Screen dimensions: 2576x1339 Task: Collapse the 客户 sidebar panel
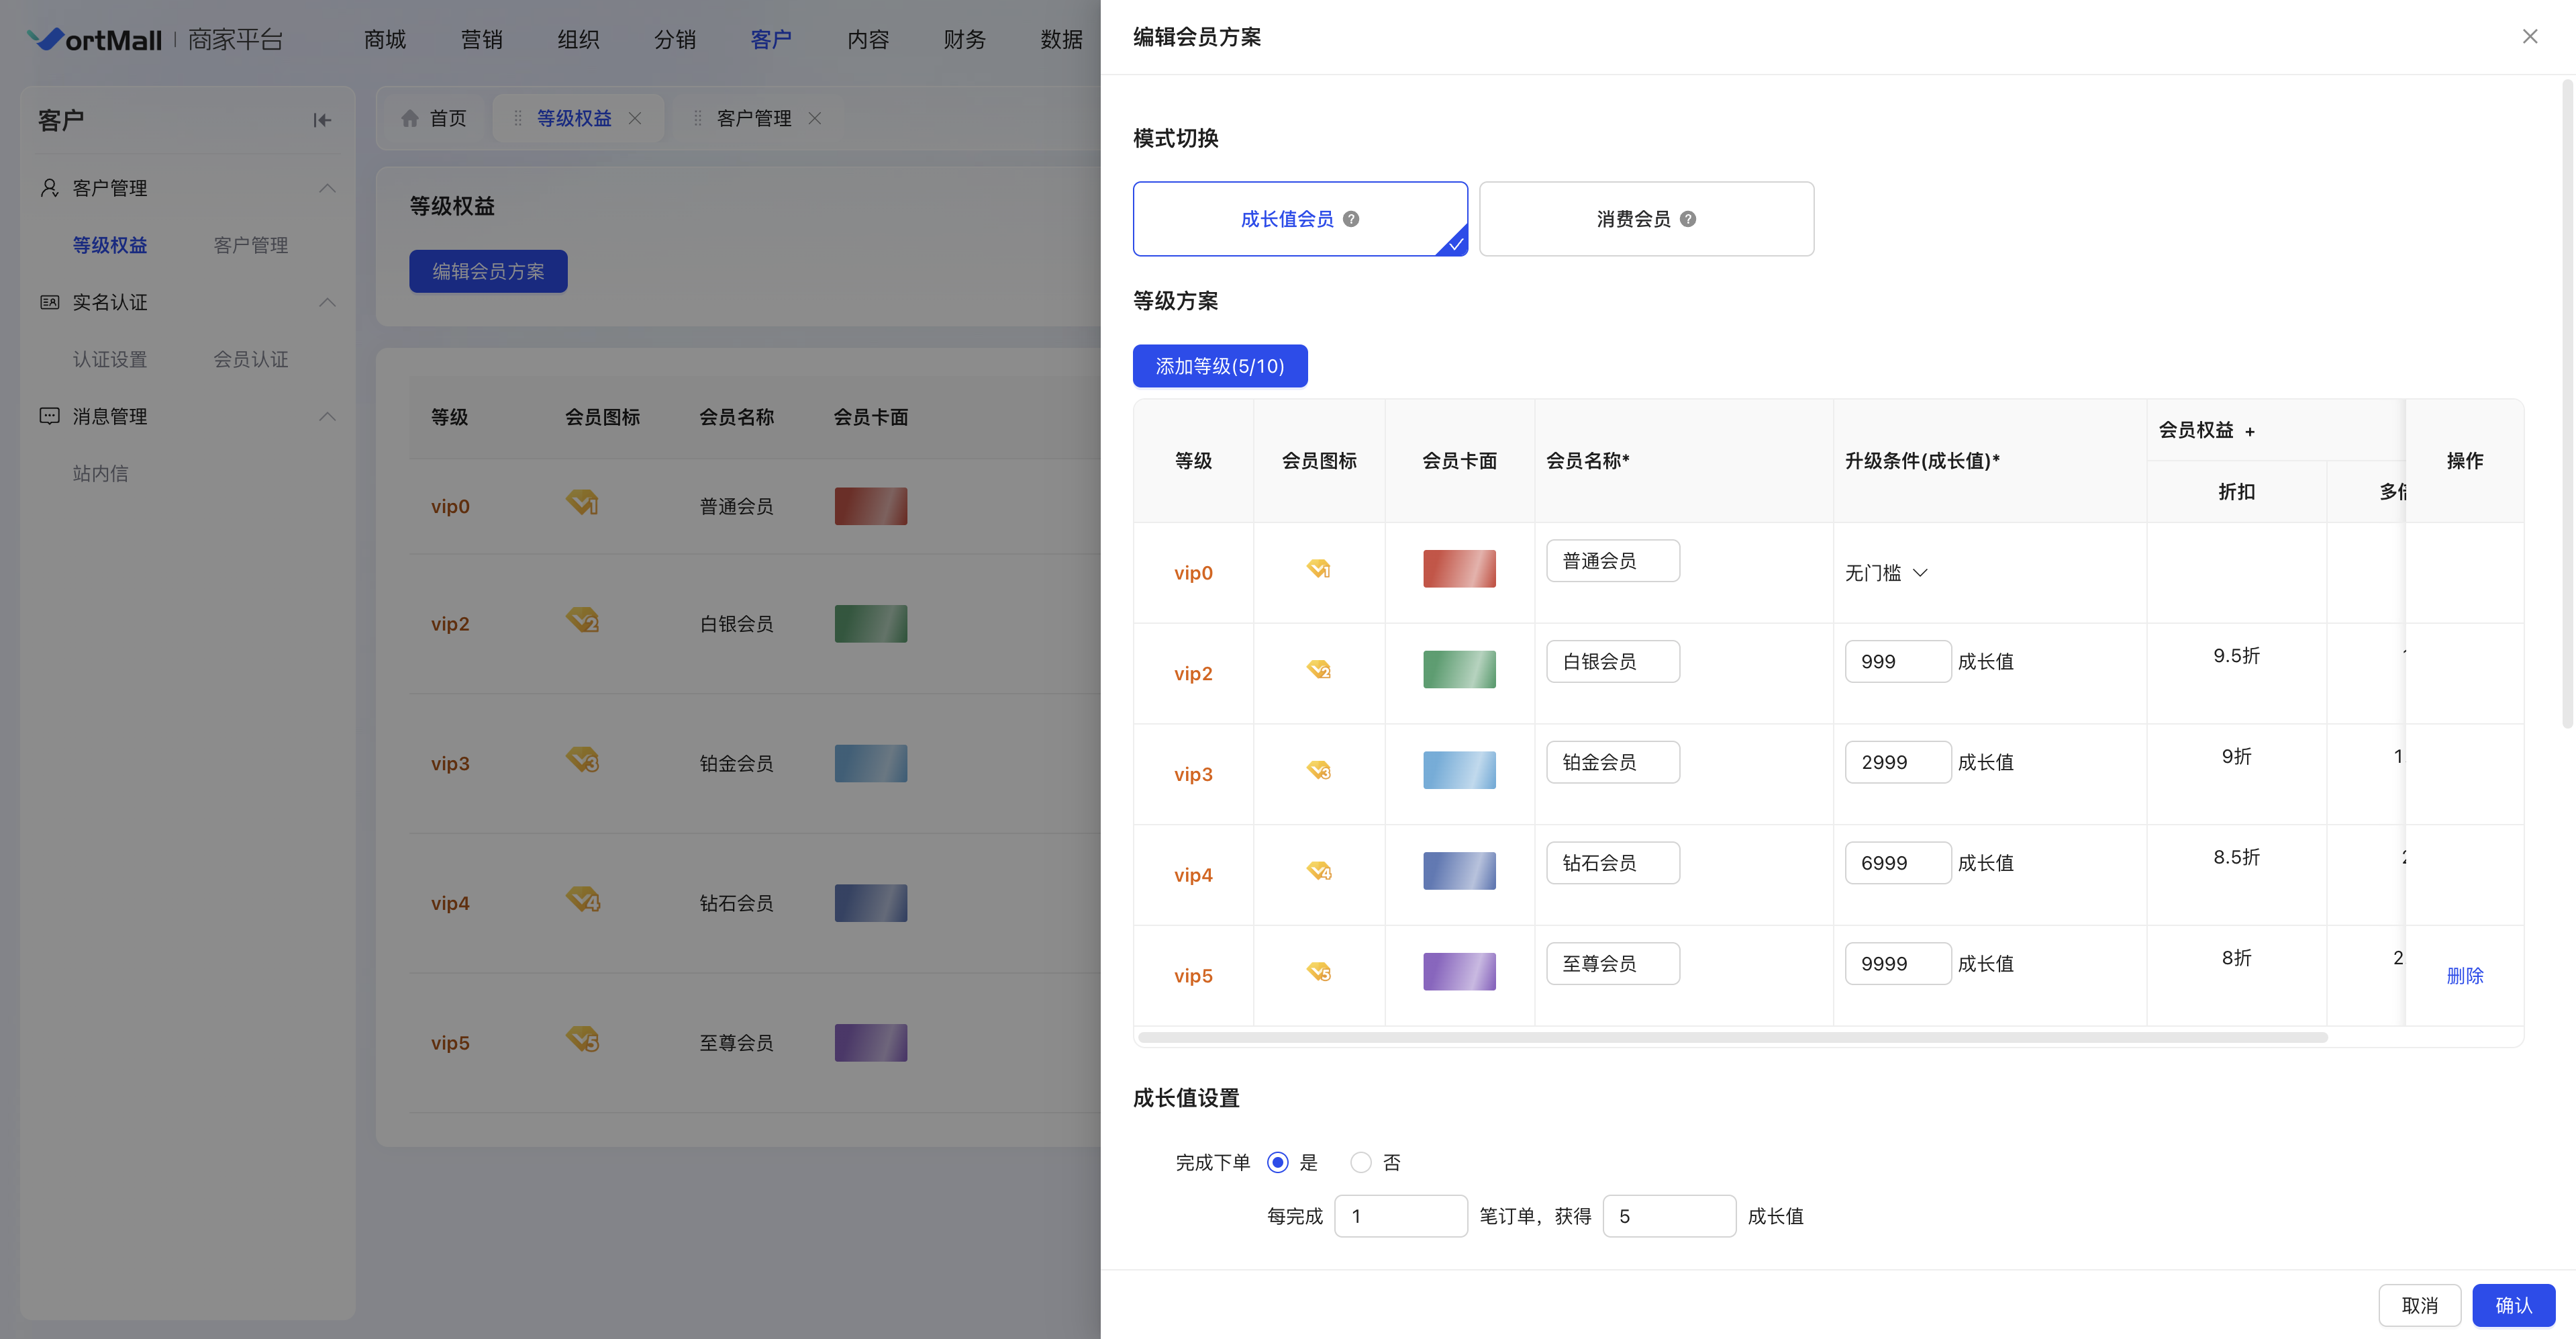321,120
